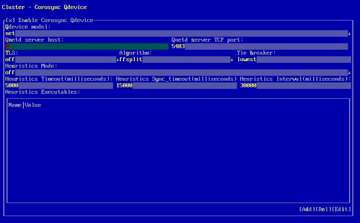
Task: Focus the Heuristics Timeout field with 5000
Action: 59,85
